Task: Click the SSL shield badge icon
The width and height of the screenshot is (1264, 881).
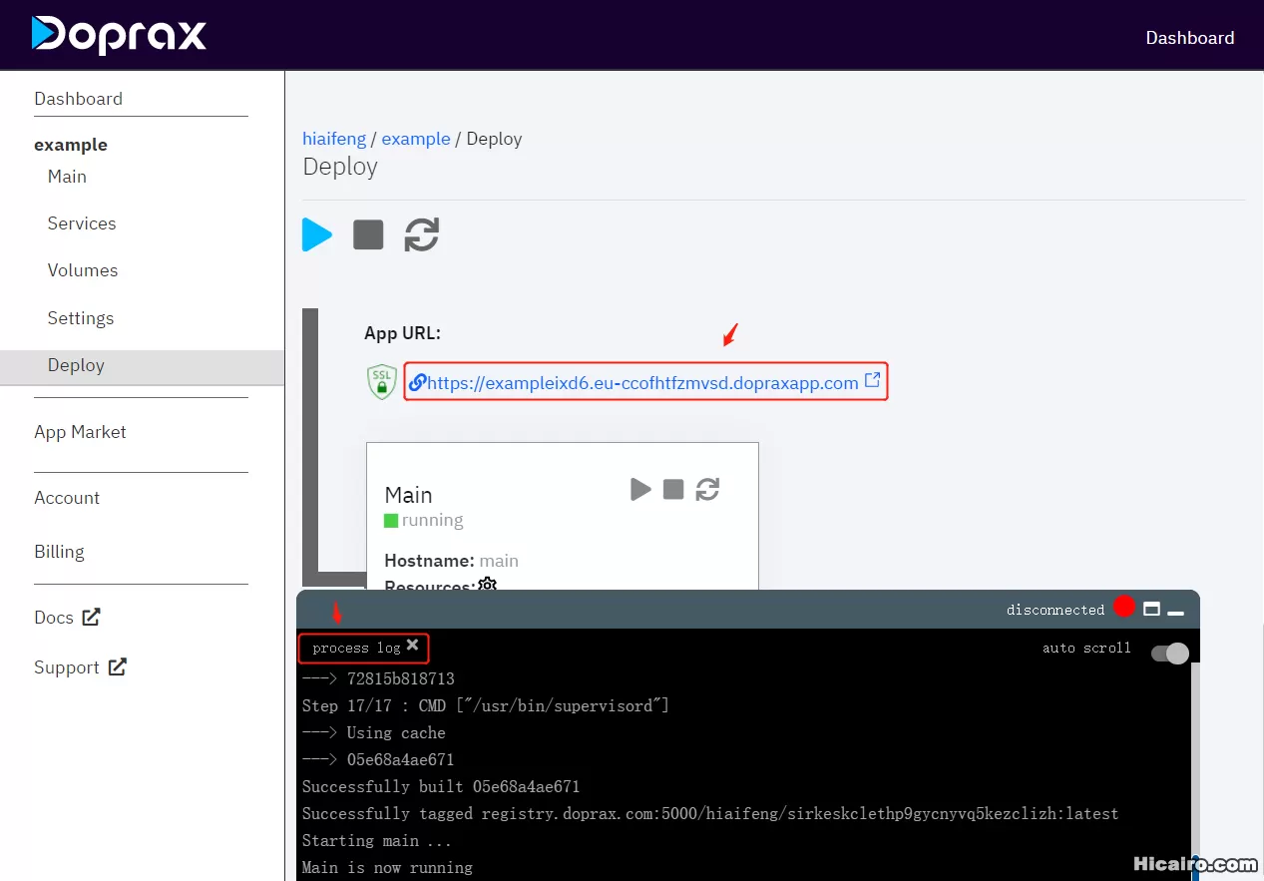Action: pyautogui.click(x=382, y=382)
